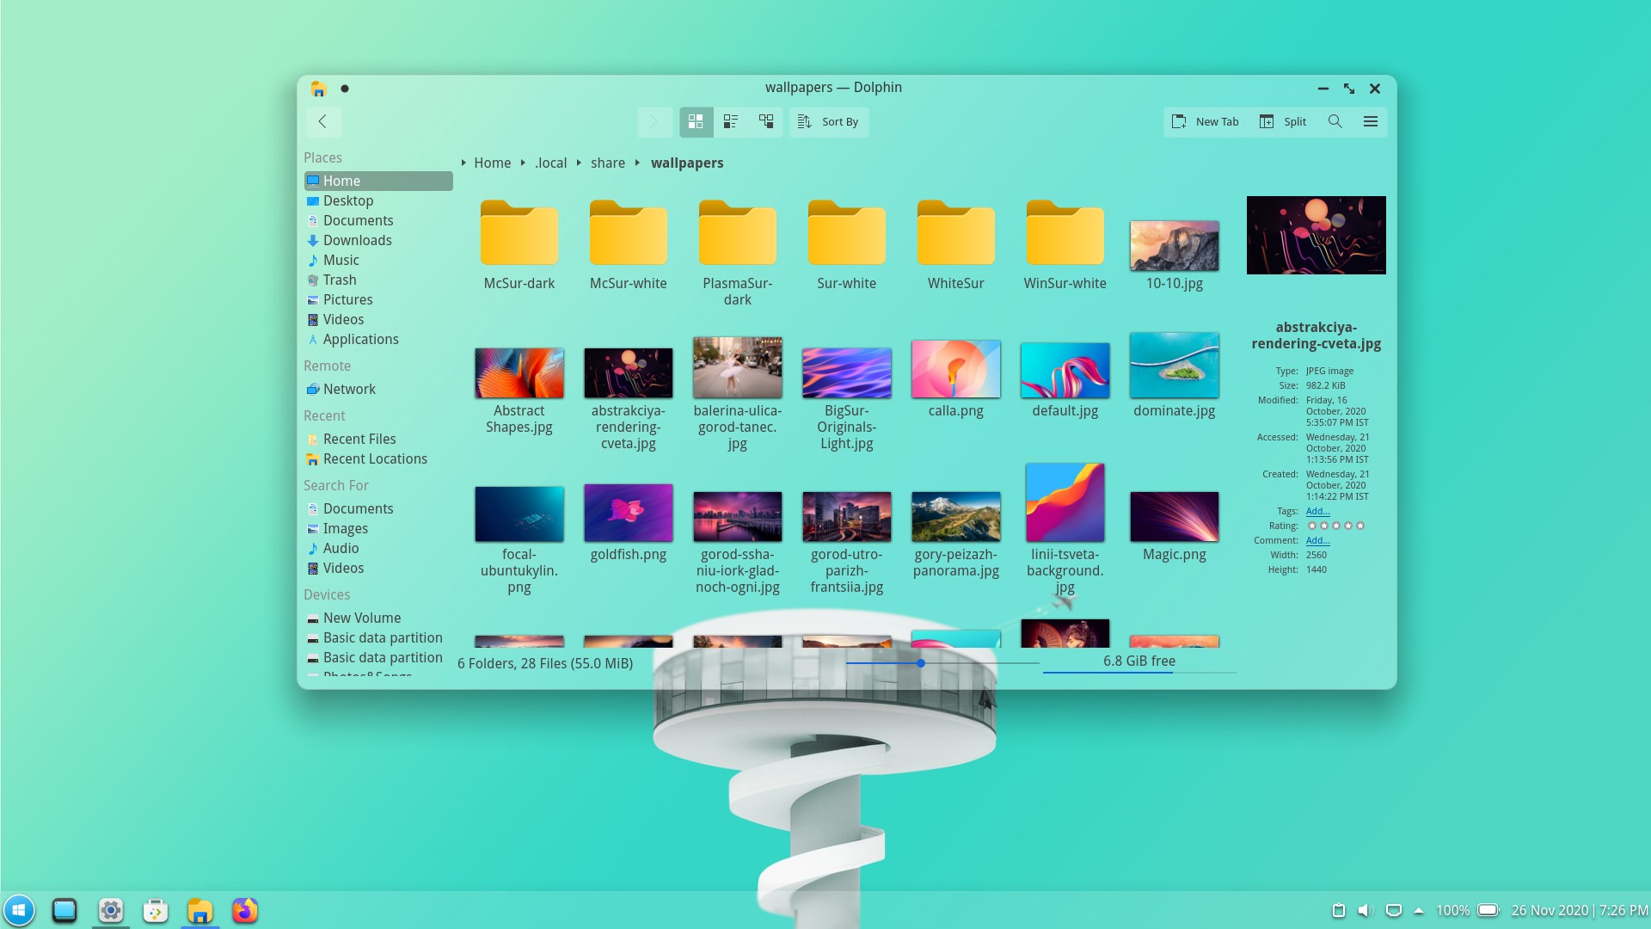Open Music in sidebar

point(378,260)
